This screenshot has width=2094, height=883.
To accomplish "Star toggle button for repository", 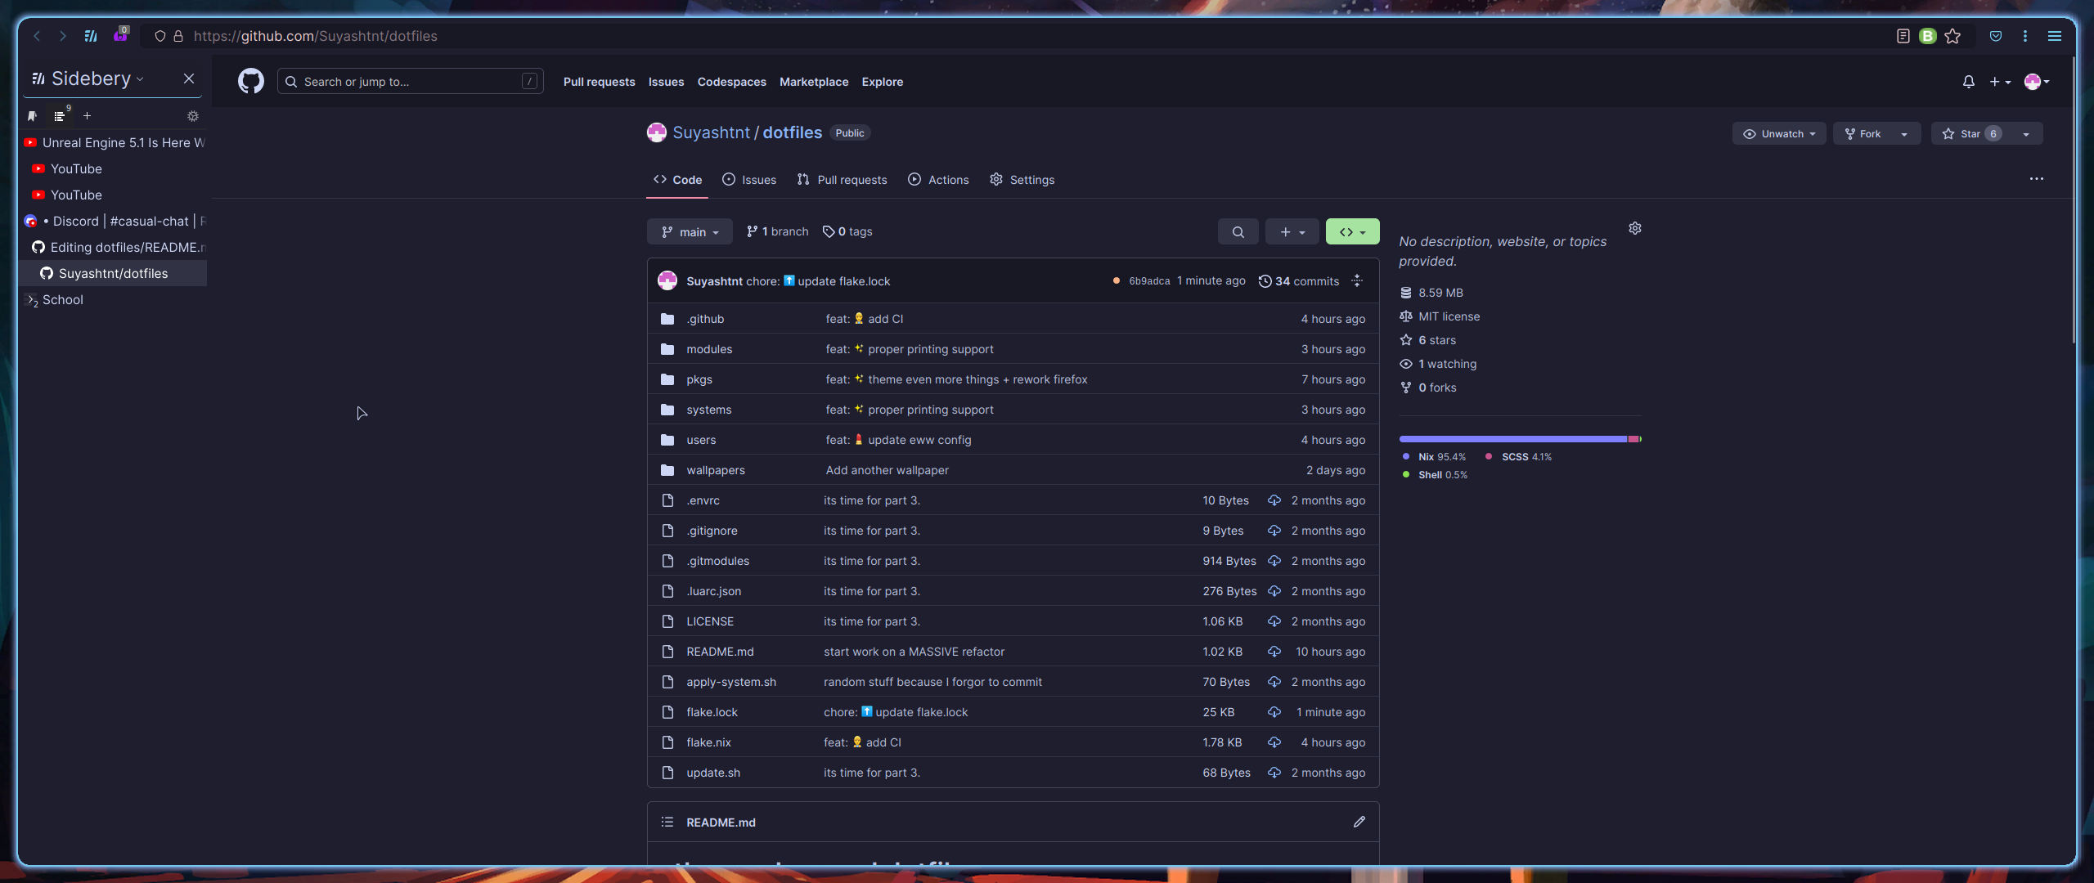I will pos(1971,133).
